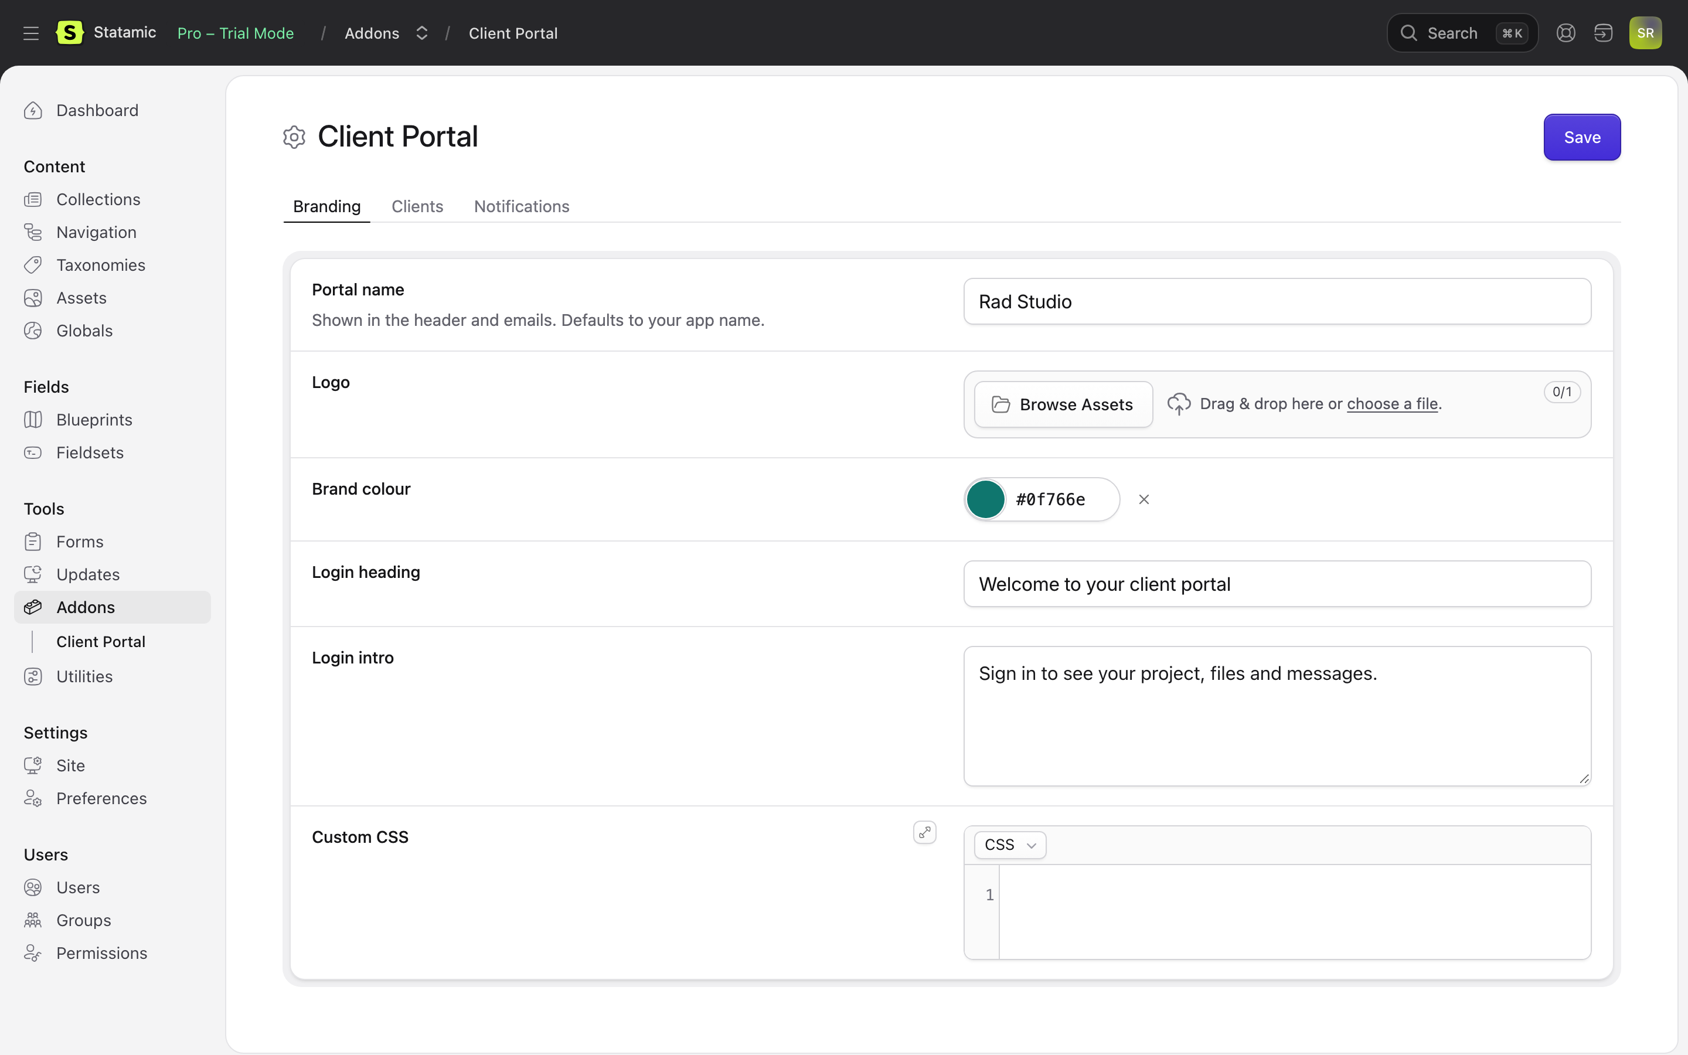The image size is (1688, 1055).
Task: Click into the Custom CSS code editor
Action: 1295,912
